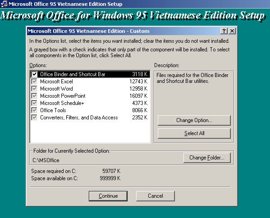Screen dimensions: 270x218
Task: Toggle the Microsoft Word checkbox
Action: pos(34,89)
